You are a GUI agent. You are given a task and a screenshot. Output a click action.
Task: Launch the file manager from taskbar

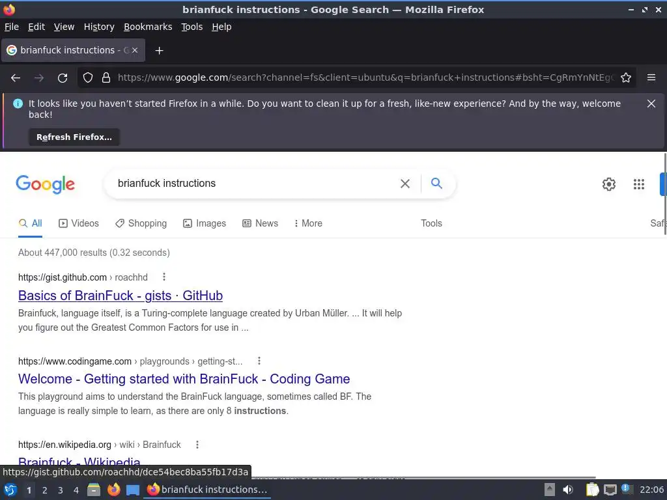tap(94, 490)
